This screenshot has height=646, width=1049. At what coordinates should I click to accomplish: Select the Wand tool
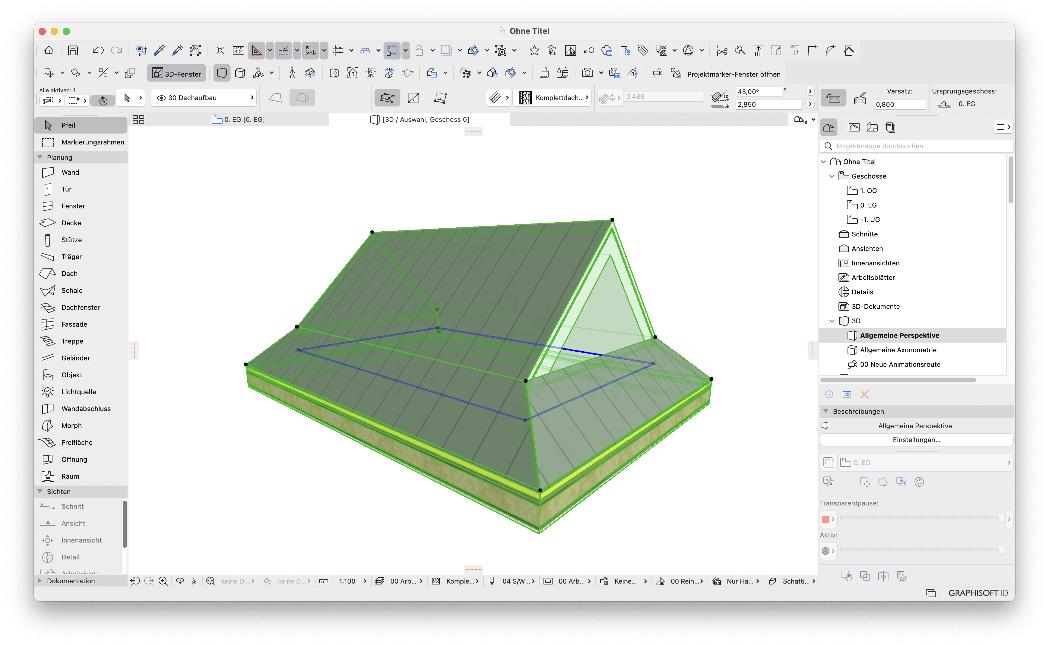[81, 172]
